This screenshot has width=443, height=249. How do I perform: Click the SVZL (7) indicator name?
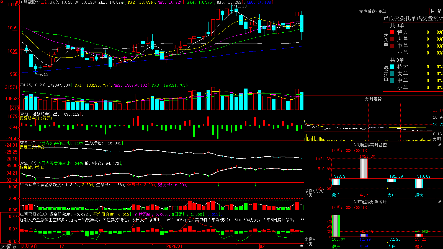[x=28, y=143]
